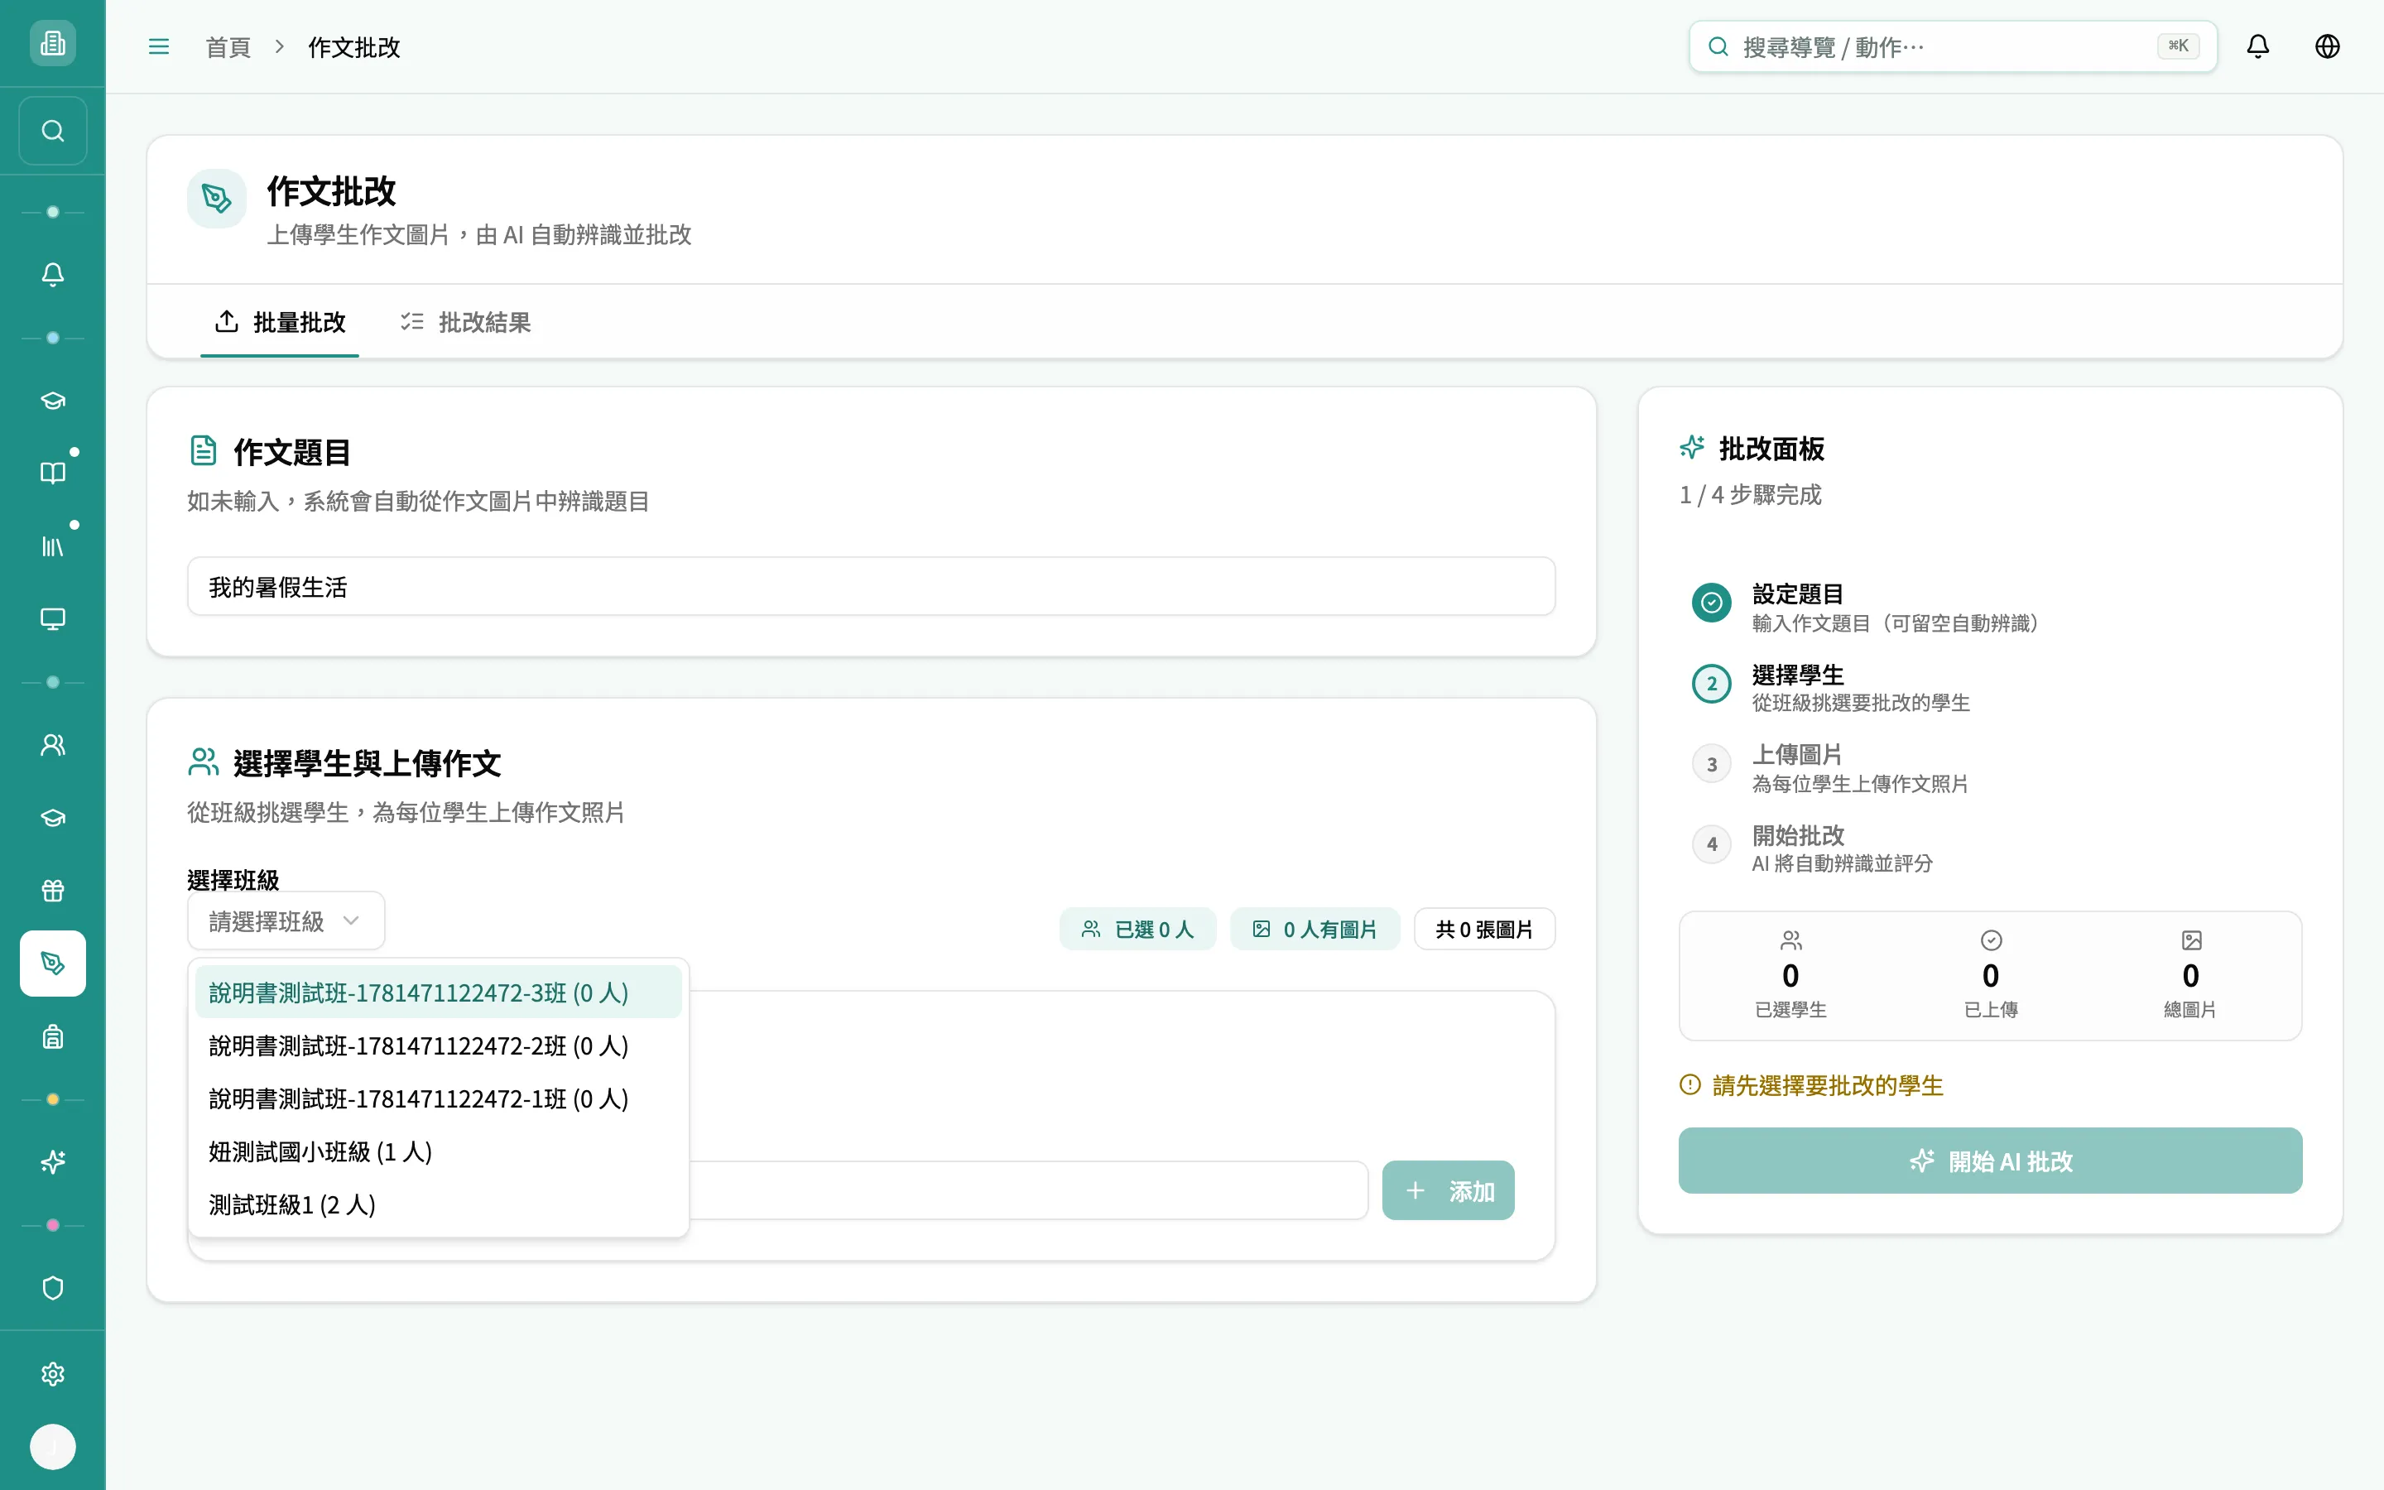Click the 1 / 4 步驟完成 progress text
Screen dimensions: 2384x1490
click(x=1751, y=495)
